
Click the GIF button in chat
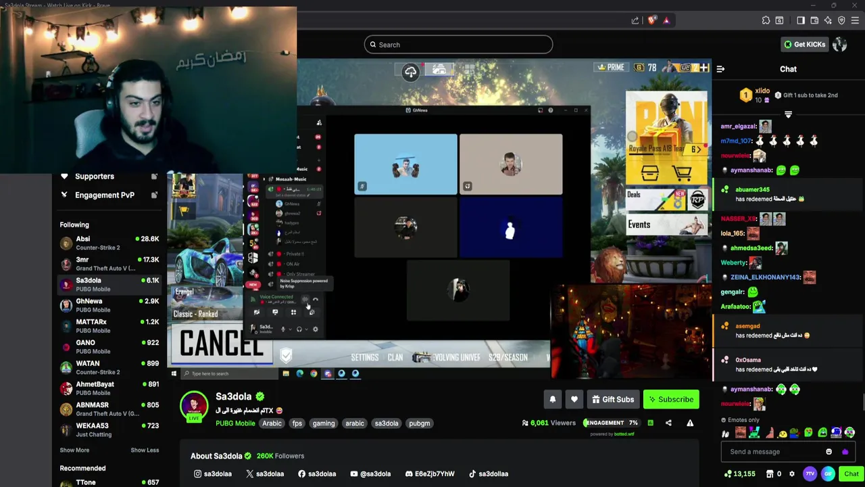point(828,474)
